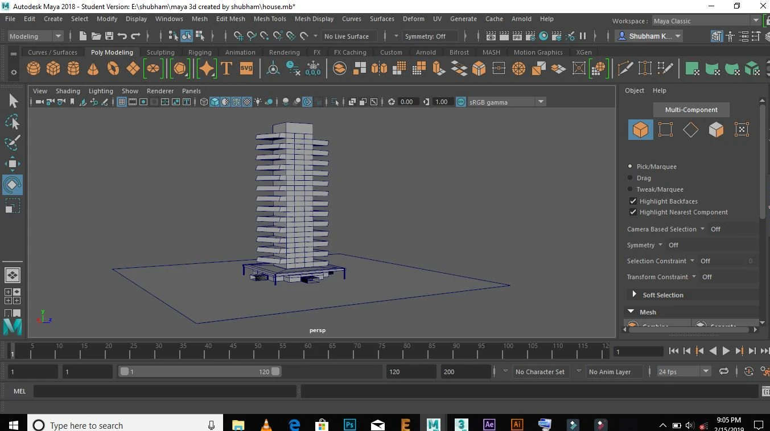The height and width of the screenshot is (431, 770).
Task: Activate the Select tool in the toolbox
Action: [13, 101]
